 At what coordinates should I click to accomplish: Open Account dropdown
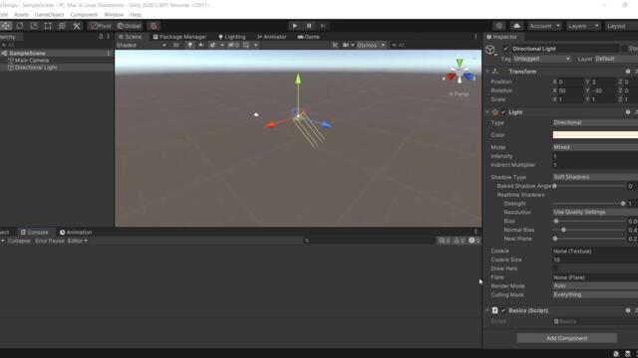(x=544, y=26)
